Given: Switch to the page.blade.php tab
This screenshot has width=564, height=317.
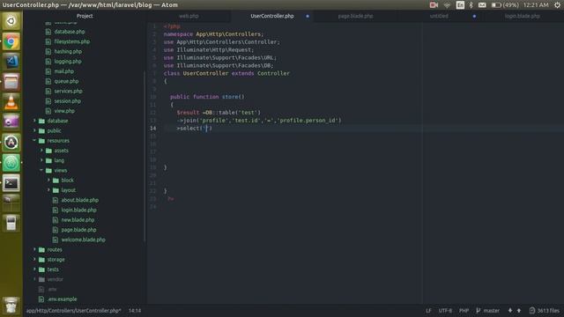Looking at the screenshot, I should pos(355,16).
